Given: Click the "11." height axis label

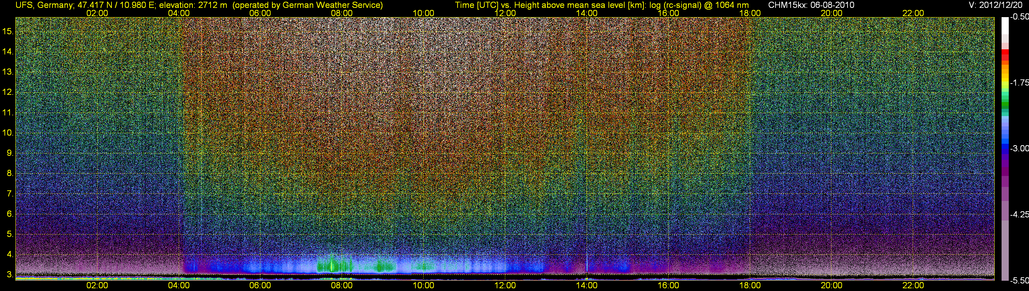Looking at the screenshot, I should coord(8,113).
